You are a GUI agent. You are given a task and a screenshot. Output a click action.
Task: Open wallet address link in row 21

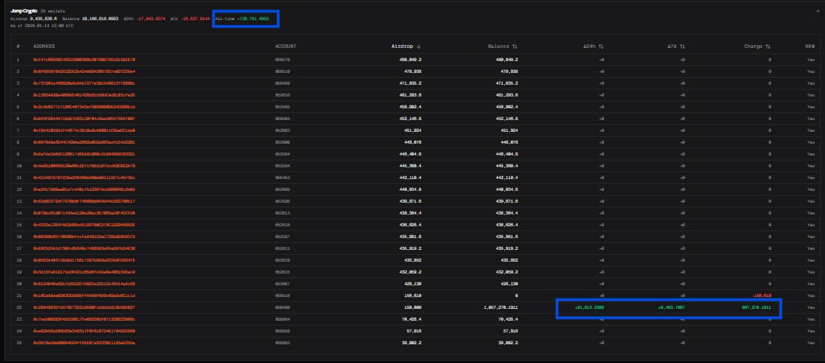pos(84,295)
